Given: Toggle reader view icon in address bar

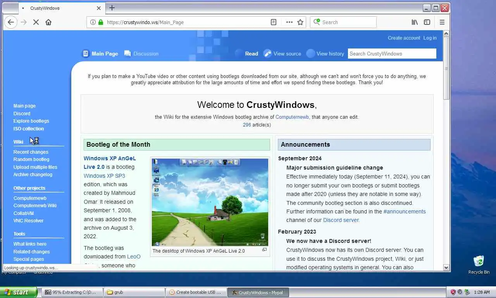Looking at the screenshot, I should tap(274, 22).
